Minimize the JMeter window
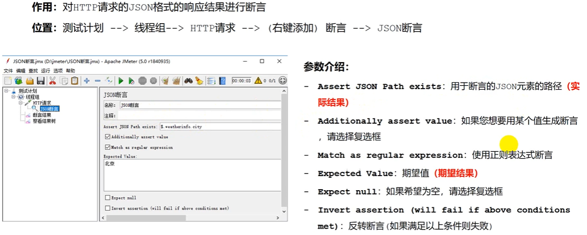This screenshot has height=235, width=587. pos(245,61)
